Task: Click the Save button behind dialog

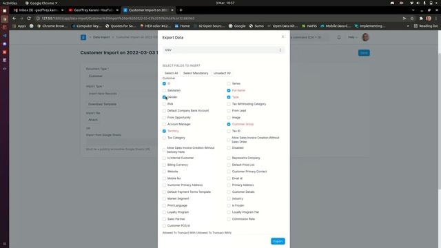Action: click(x=364, y=53)
